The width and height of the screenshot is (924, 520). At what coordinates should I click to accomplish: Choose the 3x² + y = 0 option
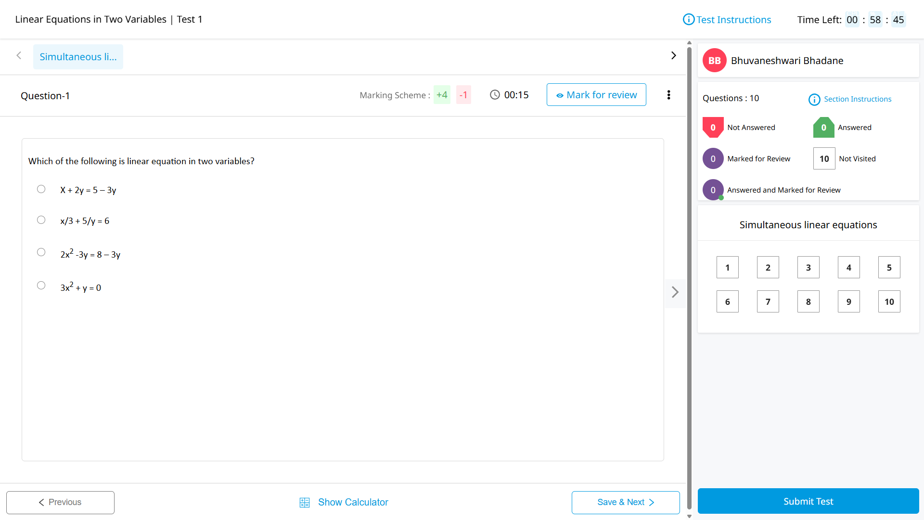(41, 286)
